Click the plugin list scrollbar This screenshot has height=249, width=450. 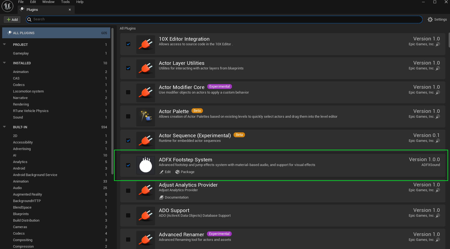(449, 40)
